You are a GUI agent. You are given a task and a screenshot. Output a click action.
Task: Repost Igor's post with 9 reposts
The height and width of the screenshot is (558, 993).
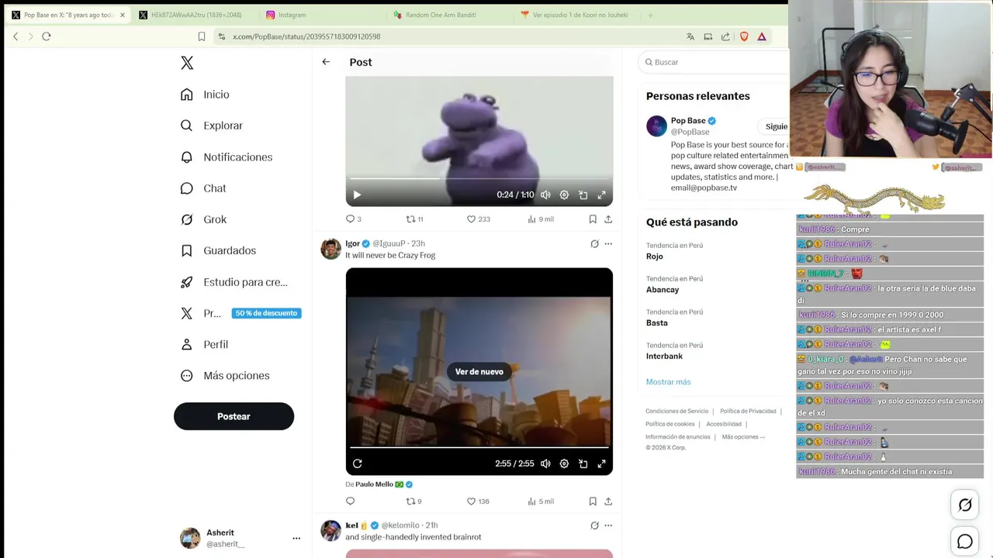413,501
